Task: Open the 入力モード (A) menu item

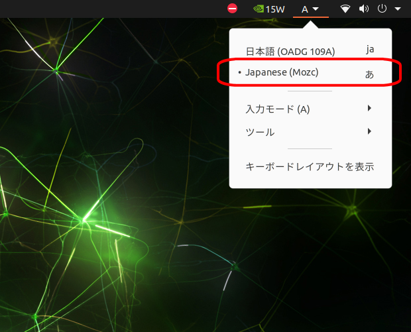Action: tap(278, 109)
